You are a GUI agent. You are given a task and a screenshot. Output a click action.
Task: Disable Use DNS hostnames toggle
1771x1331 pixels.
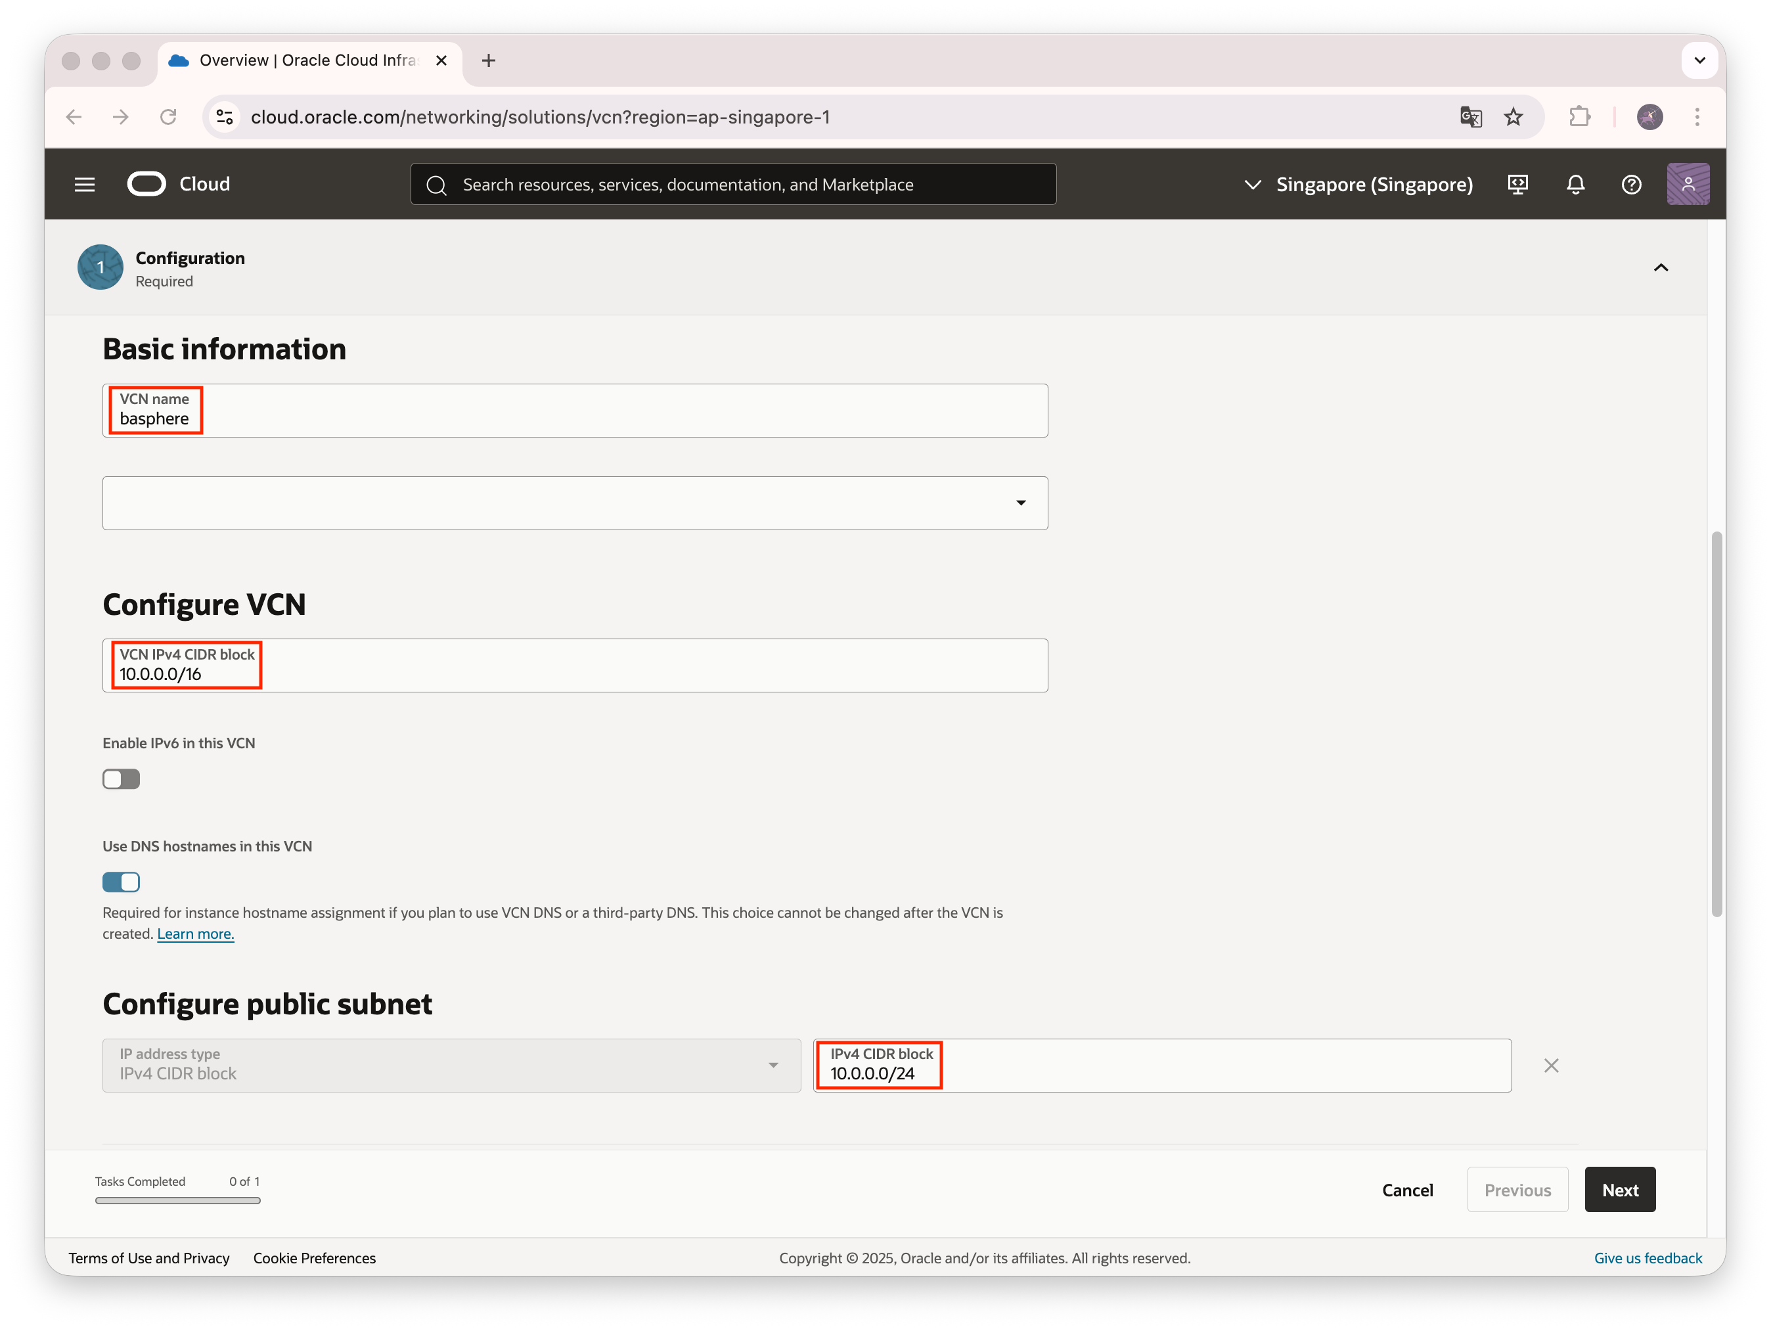[121, 882]
